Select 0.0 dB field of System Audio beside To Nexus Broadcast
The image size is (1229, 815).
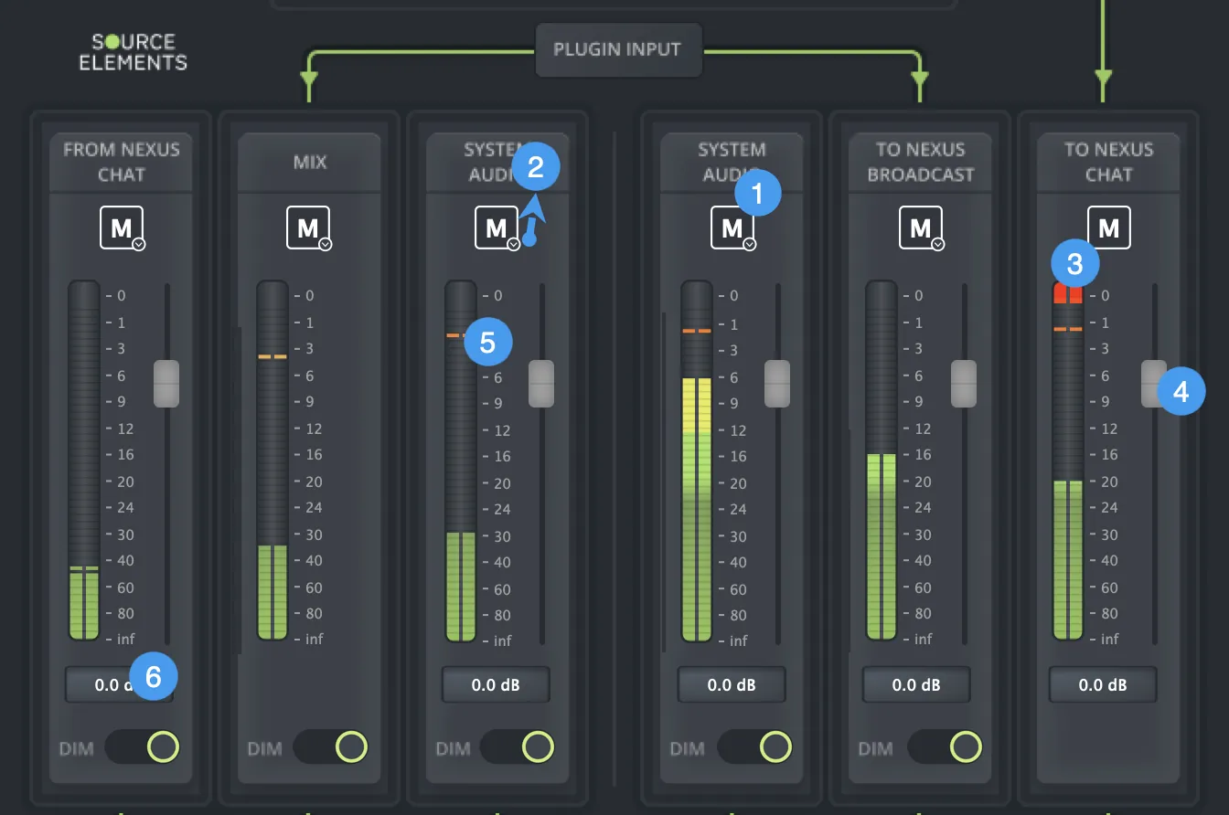(732, 684)
